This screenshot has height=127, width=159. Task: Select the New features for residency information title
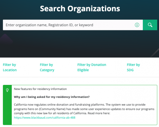40,89
